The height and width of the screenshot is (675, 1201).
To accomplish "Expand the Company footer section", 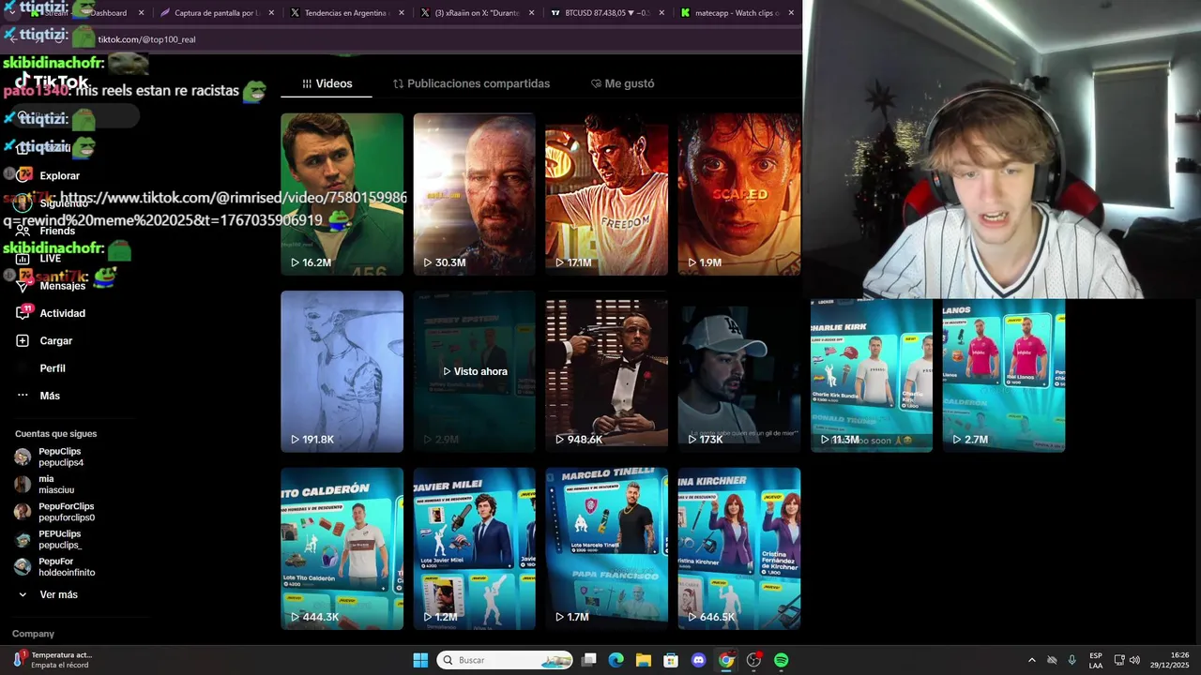I will (33, 634).
